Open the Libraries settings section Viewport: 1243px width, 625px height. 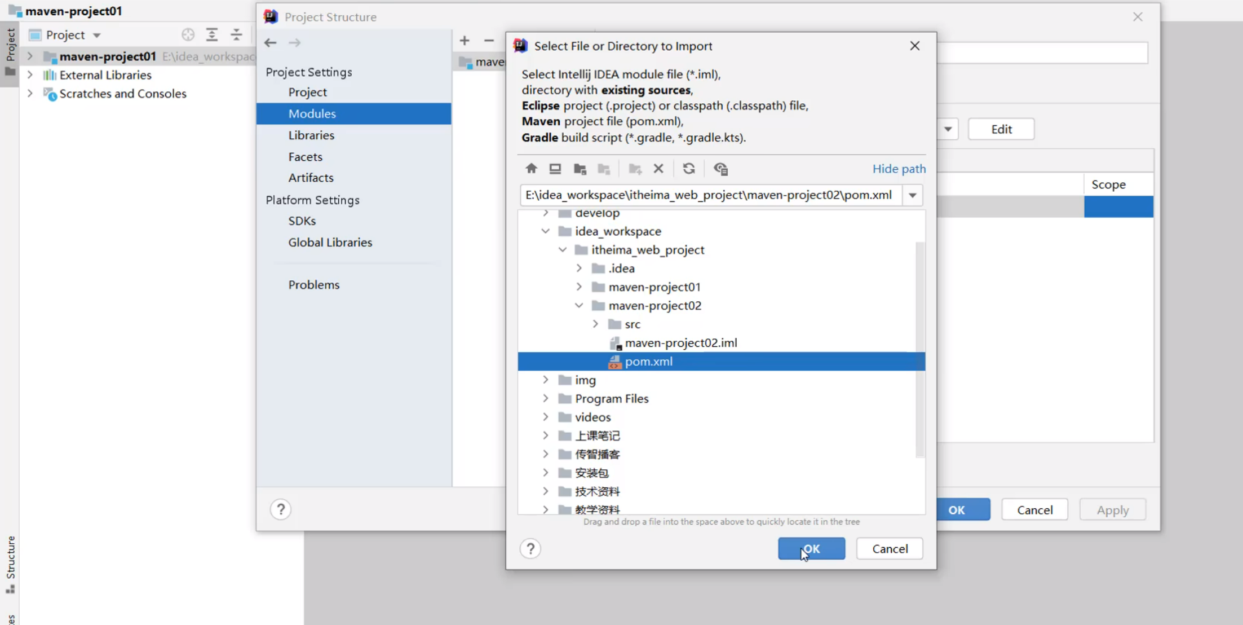(311, 135)
